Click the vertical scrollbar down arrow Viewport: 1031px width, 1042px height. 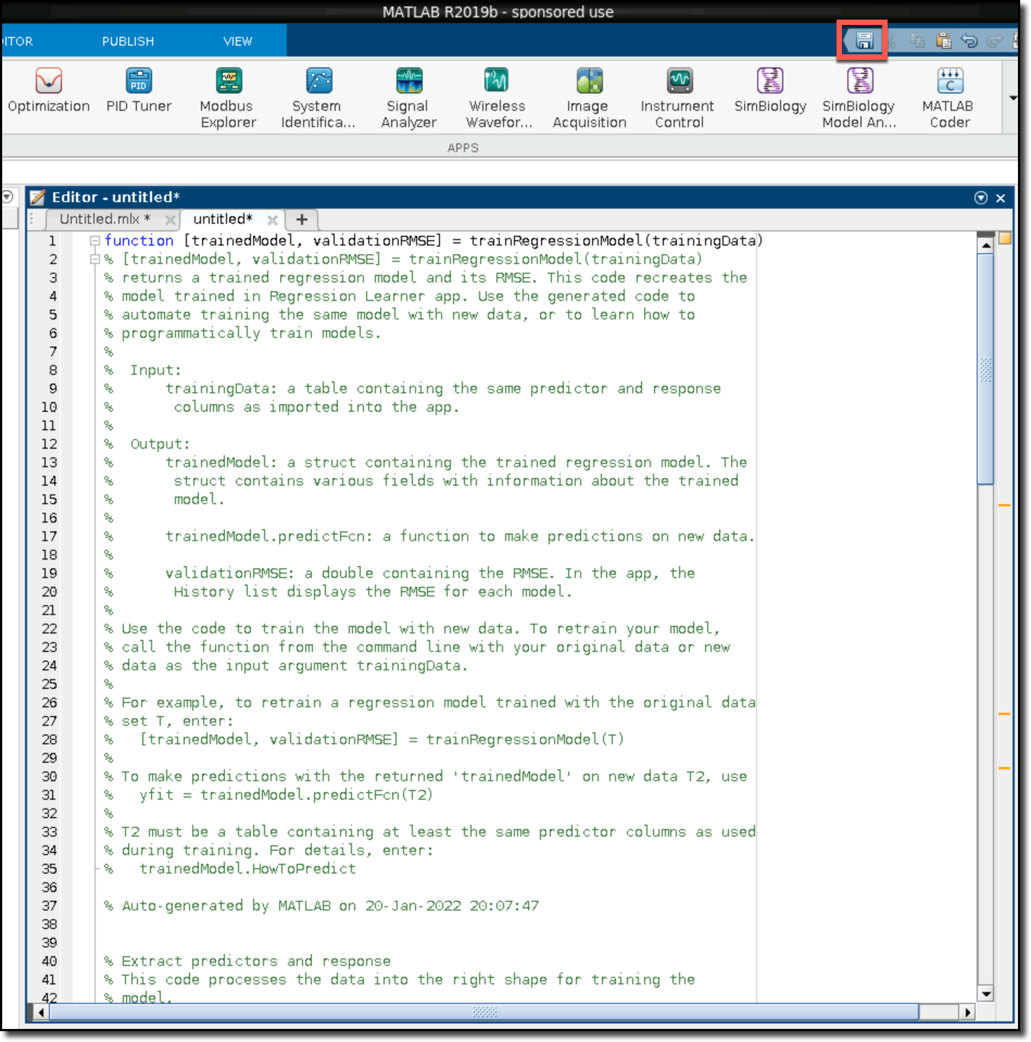click(985, 994)
